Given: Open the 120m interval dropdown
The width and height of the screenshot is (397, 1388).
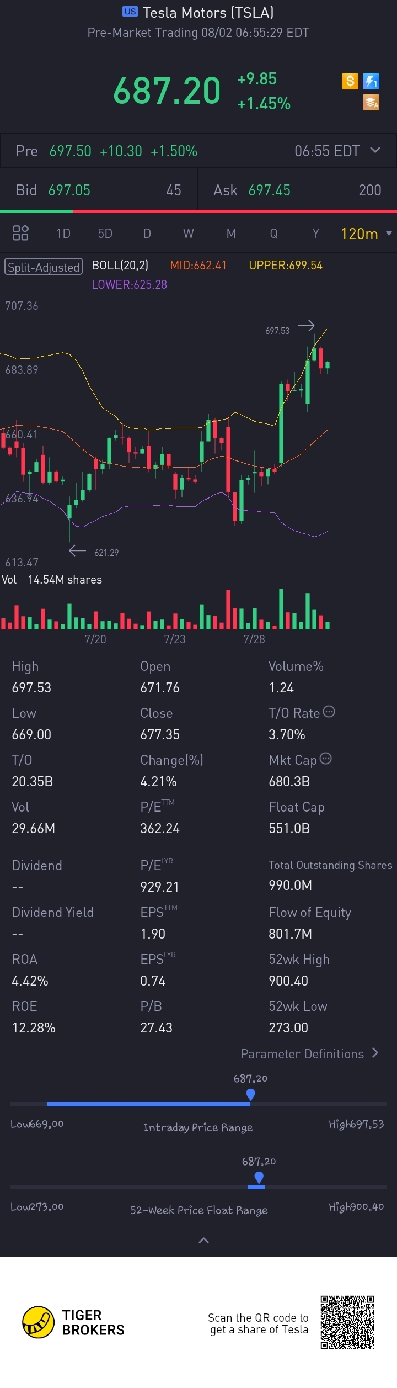Looking at the screenshot, I should coord(366,234).
